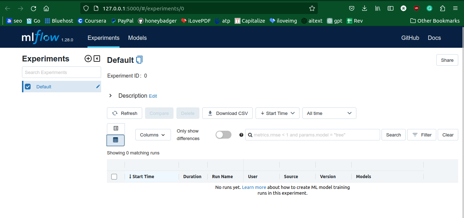Click in the Search Experiments field
The image size is (464, 218).
[x=61, y=72]
